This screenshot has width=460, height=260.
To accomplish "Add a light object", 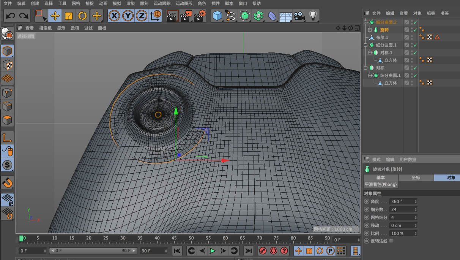I will [x=313, y=16].
